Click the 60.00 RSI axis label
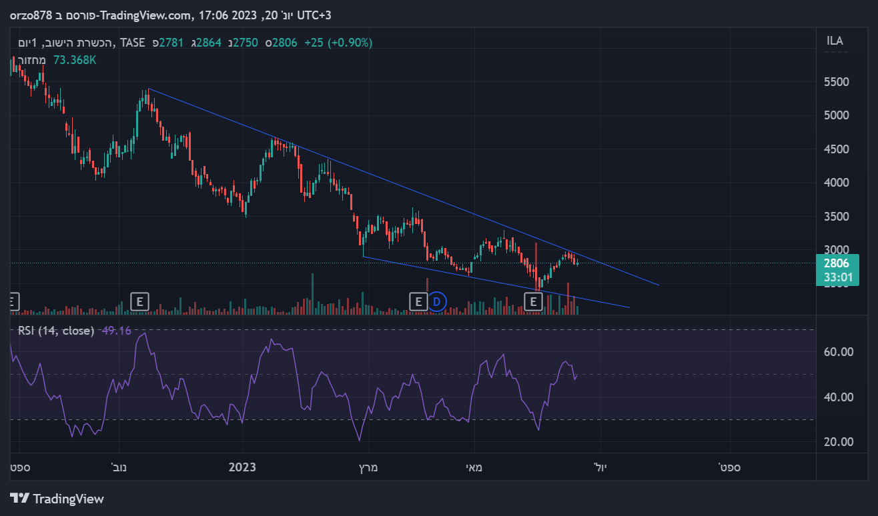The width and height of the screenshot is (878, 516). pos(839,352)
